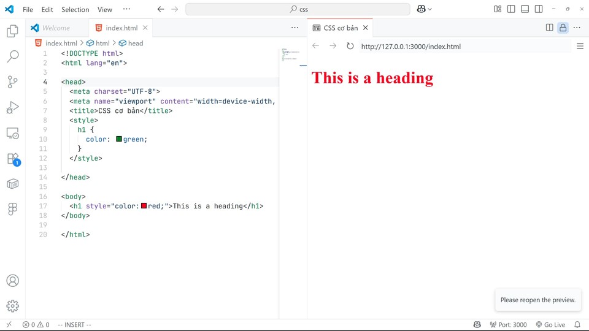
Task: Click Port: 3000 status item
Action: [508, 325]
